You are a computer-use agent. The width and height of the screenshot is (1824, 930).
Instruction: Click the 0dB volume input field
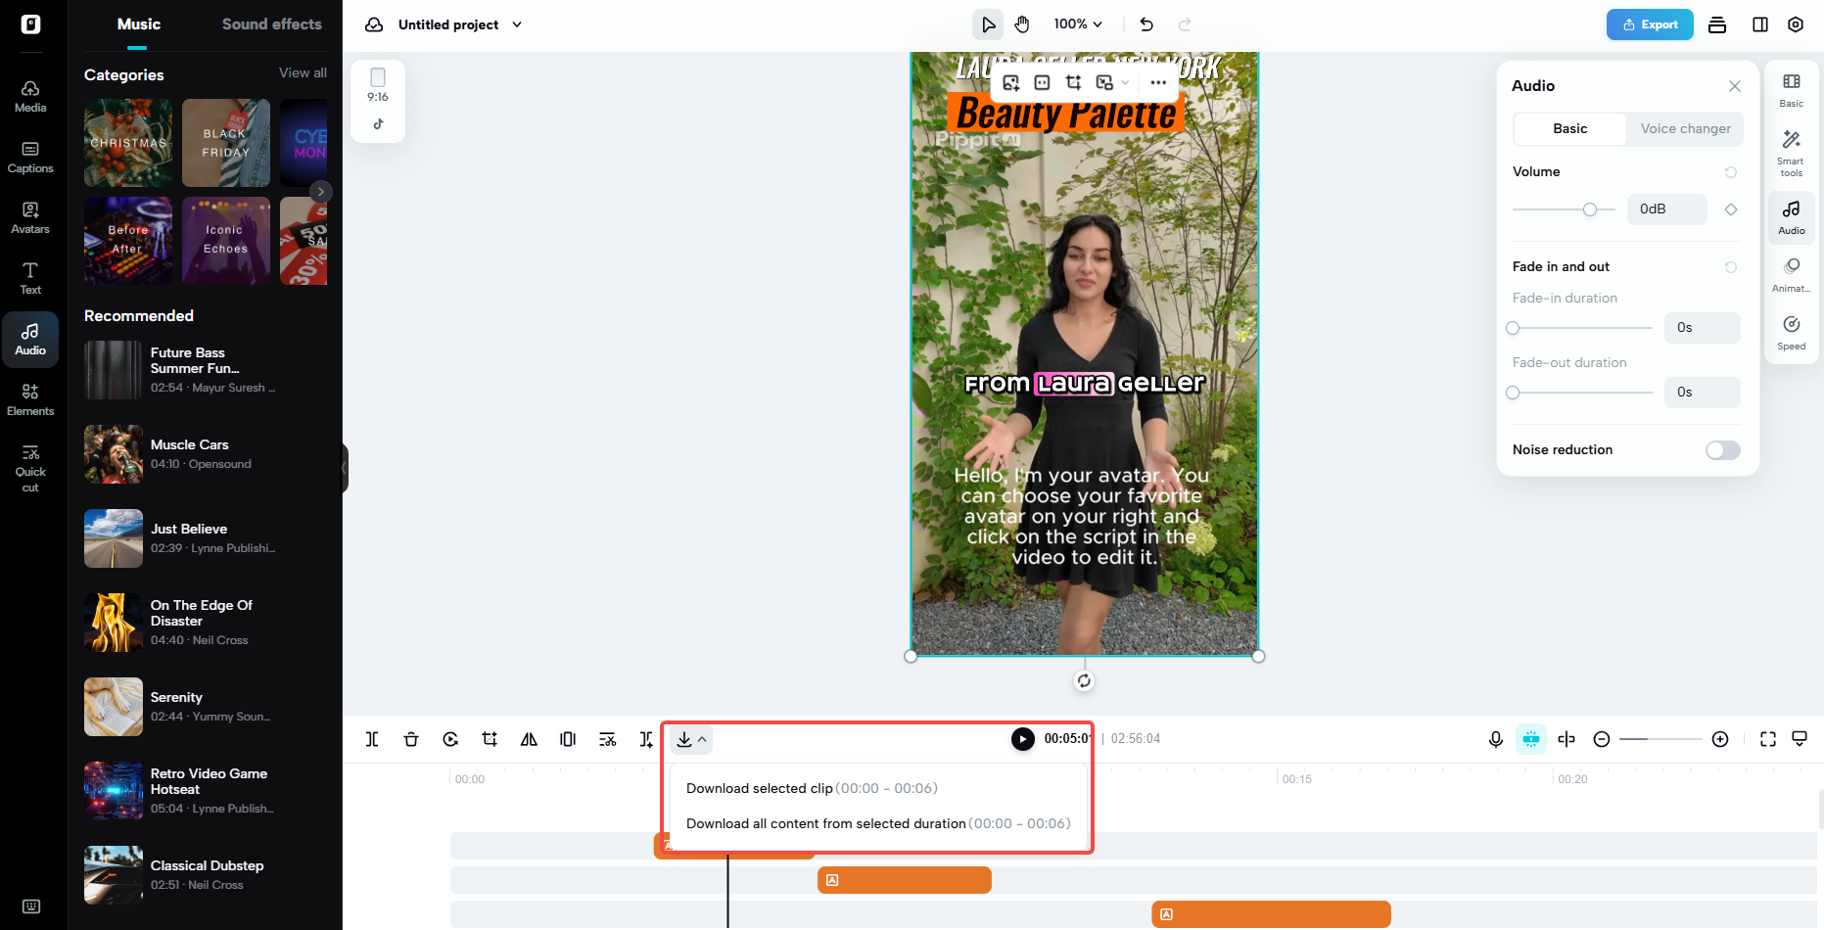tap(1666, 209)
